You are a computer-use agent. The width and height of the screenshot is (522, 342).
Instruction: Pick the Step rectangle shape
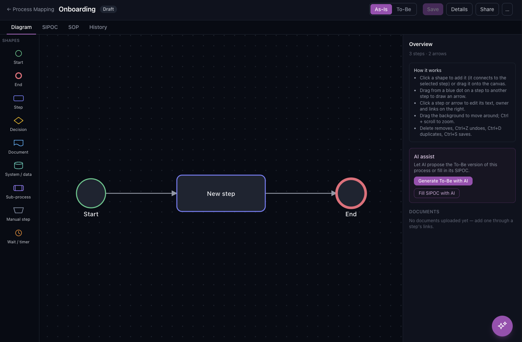pyautogui.click(x=19, y=98)
